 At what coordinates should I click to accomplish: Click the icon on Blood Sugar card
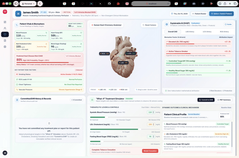point(81,44)
